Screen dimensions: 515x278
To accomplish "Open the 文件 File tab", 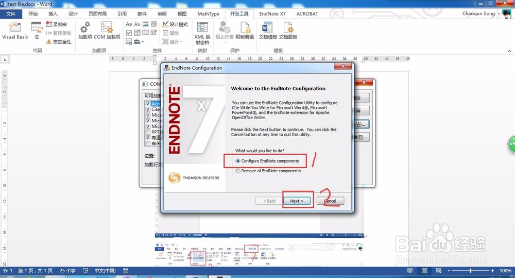I will click(x=11, y=14).
